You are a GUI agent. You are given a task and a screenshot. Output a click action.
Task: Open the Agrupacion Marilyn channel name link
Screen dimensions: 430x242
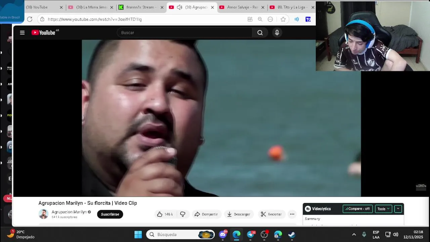(x=69, y=212)
